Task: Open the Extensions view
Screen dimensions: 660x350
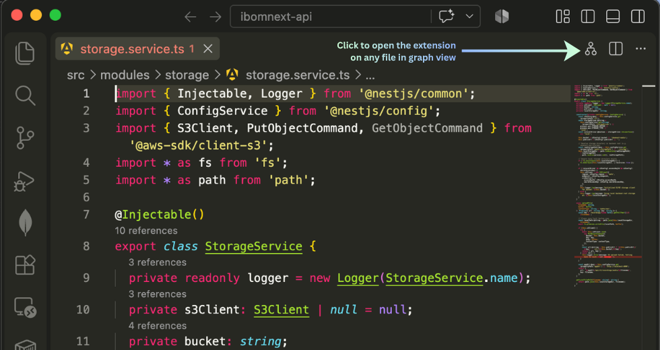Action: coord(25,265)
